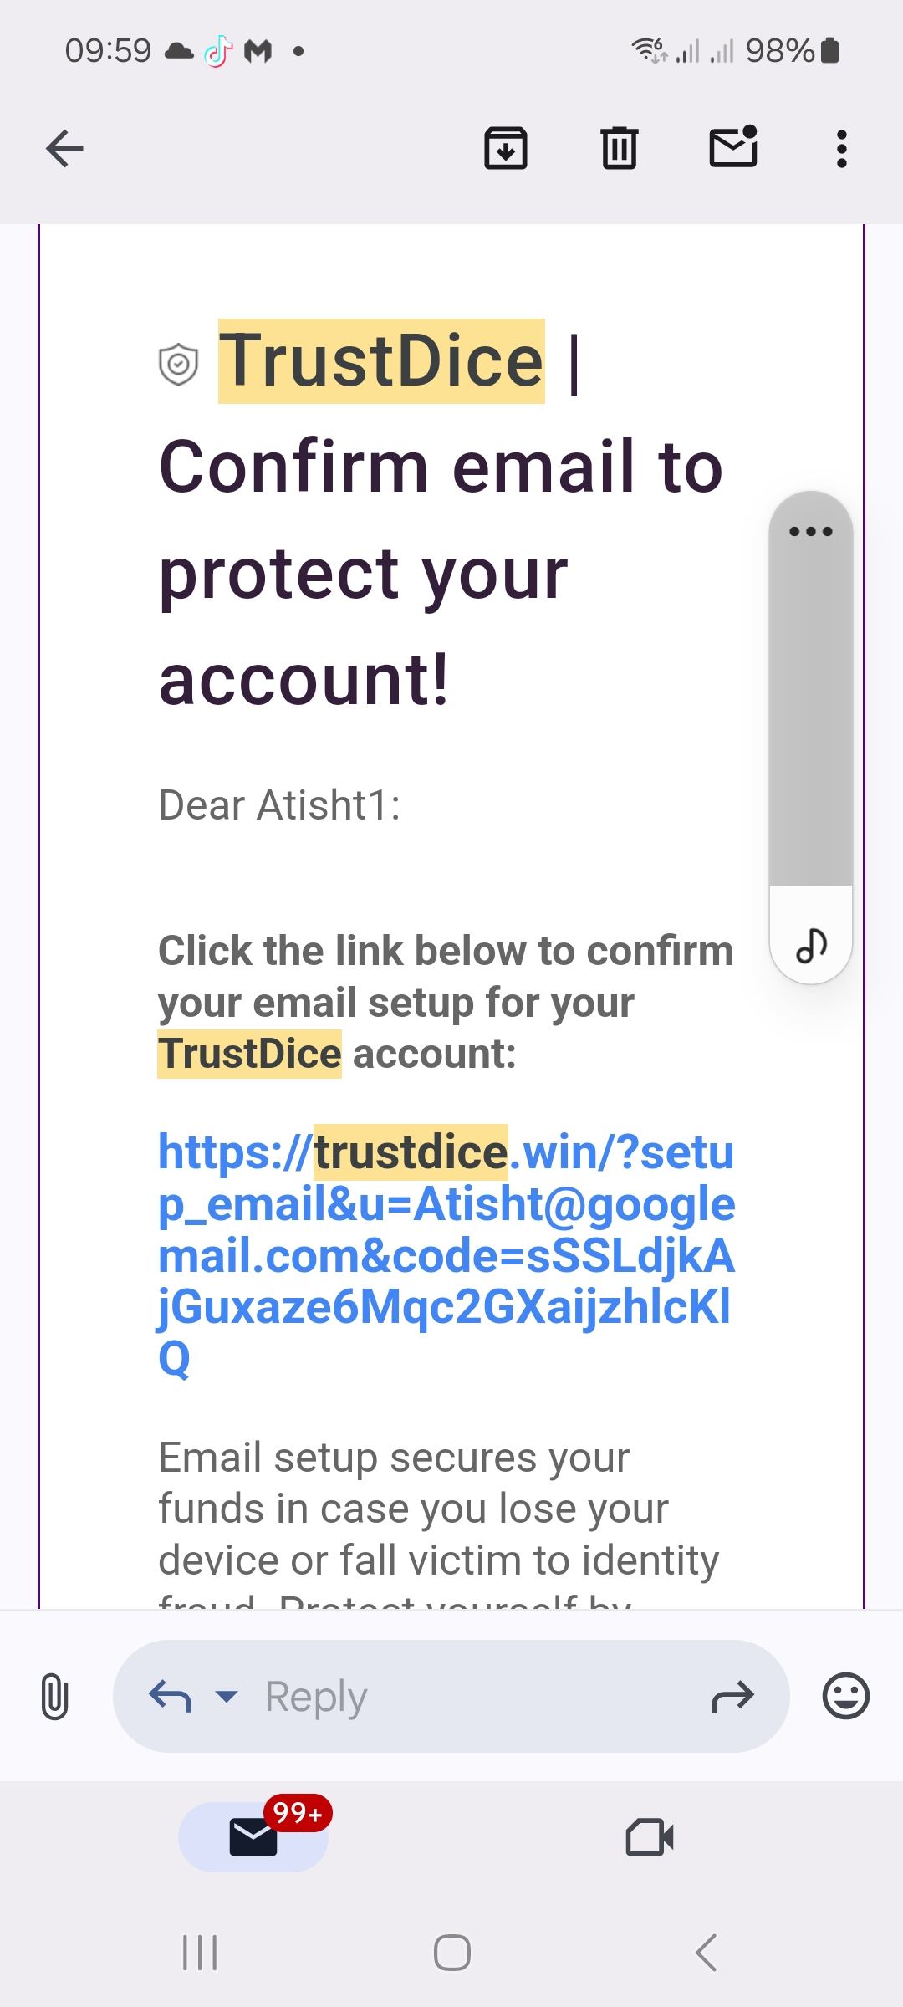Tap the attachment paperclip icon
This screenshot has width=903, height=2007.
(54, 1697)
